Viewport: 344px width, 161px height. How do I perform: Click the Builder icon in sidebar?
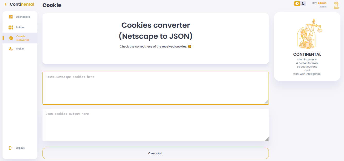(11, 27)
